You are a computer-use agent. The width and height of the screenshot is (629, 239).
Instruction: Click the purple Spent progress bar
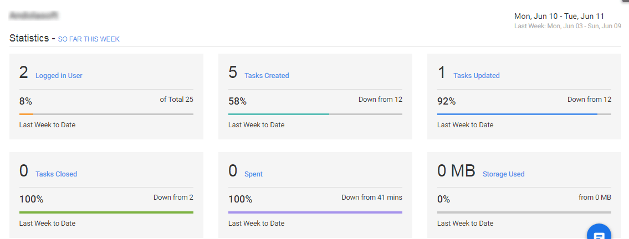click(315, 212)
